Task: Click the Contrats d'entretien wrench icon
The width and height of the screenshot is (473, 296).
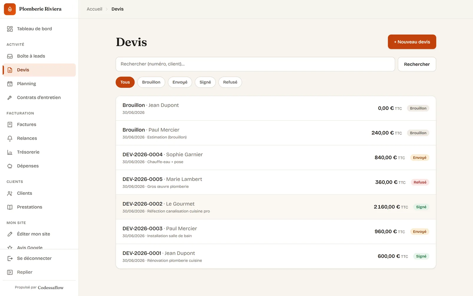Action: click(10, 98)
